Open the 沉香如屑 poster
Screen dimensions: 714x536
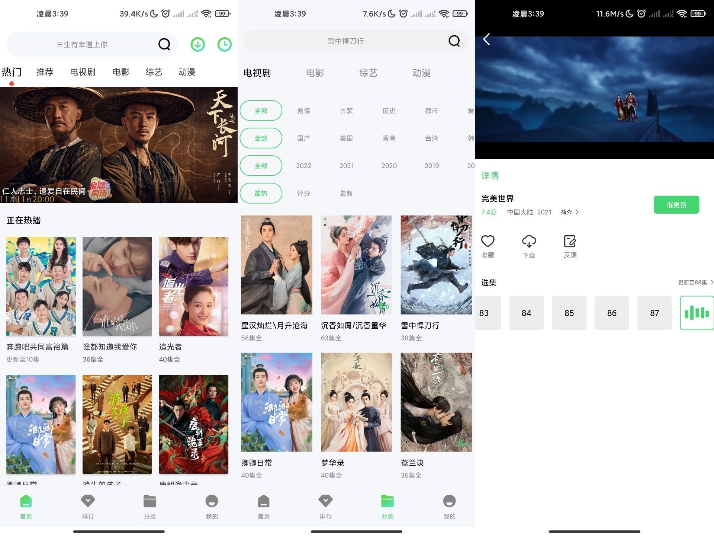tap(357, 265)
